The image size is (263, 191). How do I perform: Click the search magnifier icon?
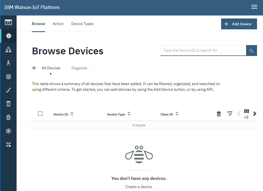tap(251, 50)
